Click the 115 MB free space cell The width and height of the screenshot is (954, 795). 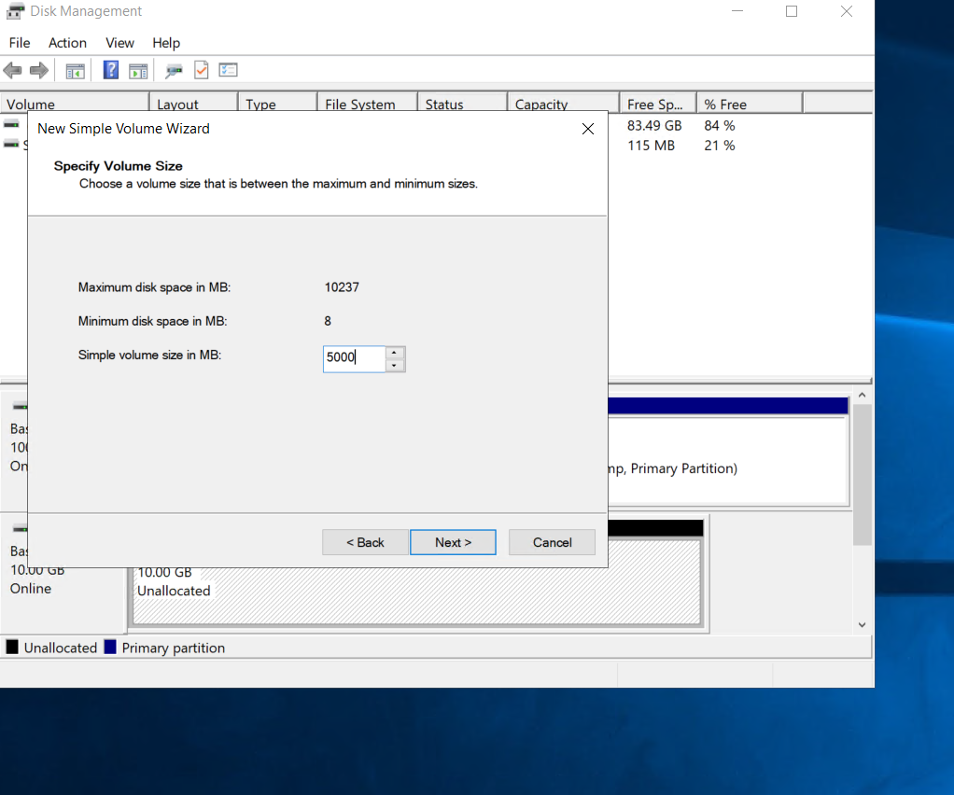651,146
